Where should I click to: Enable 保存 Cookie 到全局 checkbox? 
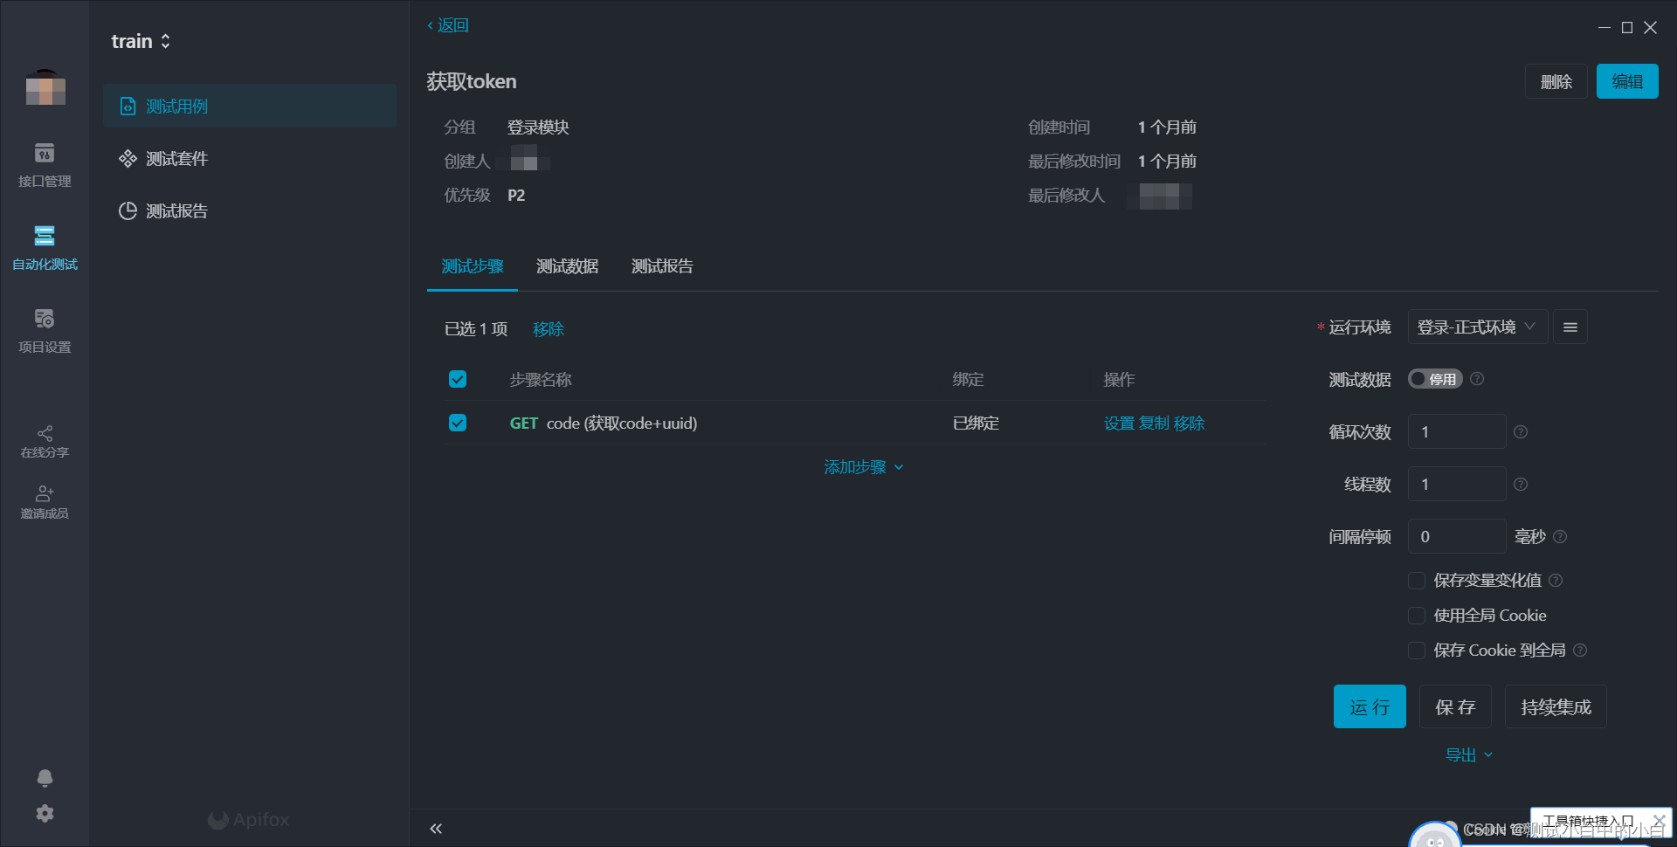[1417, 651]
